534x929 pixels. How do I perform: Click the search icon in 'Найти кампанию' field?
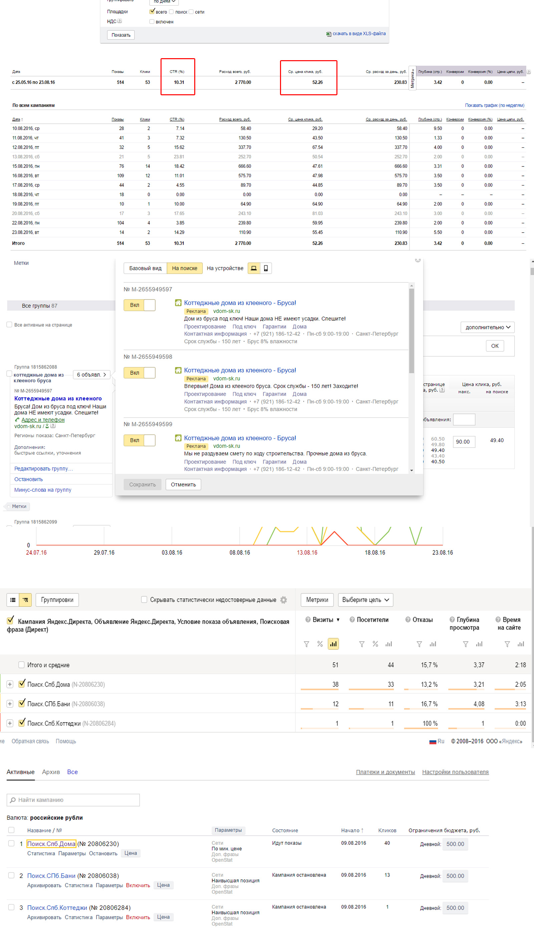13,800
